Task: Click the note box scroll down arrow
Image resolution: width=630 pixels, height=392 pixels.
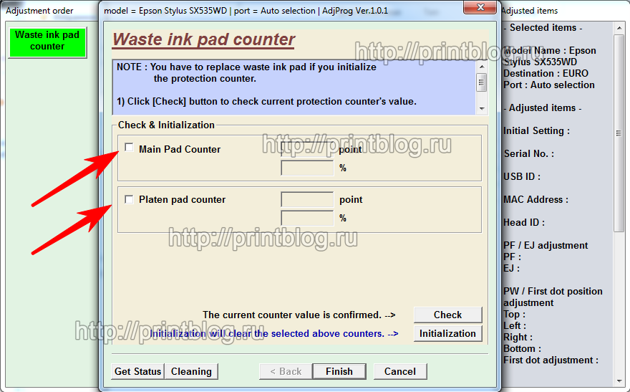Action: 482,108
